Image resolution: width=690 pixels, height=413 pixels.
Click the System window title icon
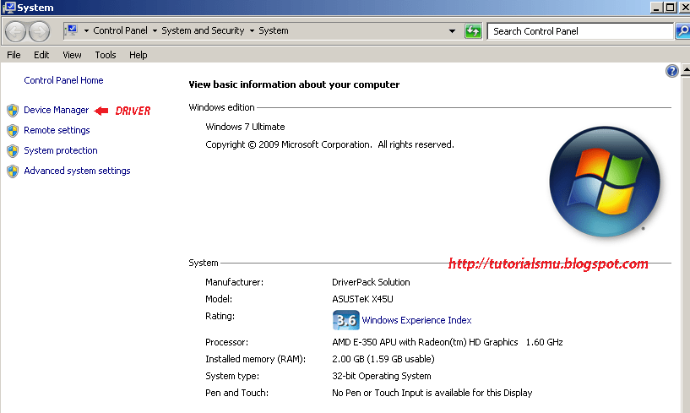point(8,8)
